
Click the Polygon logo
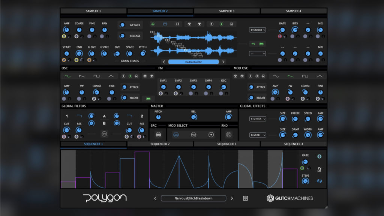(105, 198)
